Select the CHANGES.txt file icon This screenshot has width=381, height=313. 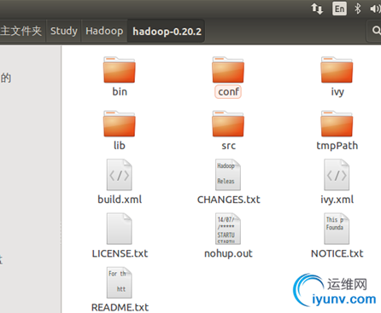coord(228,175)
